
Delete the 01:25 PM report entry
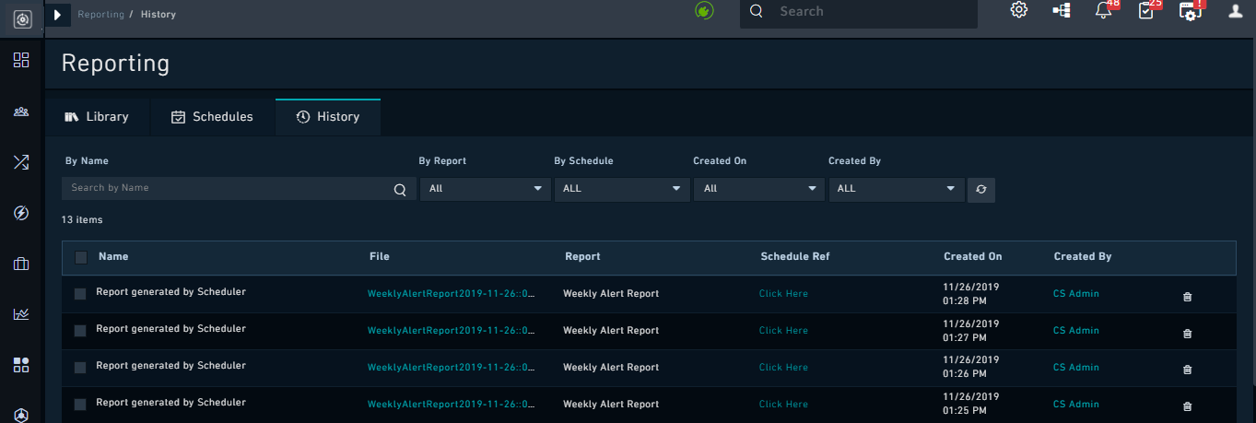[x=1187, y=406]
